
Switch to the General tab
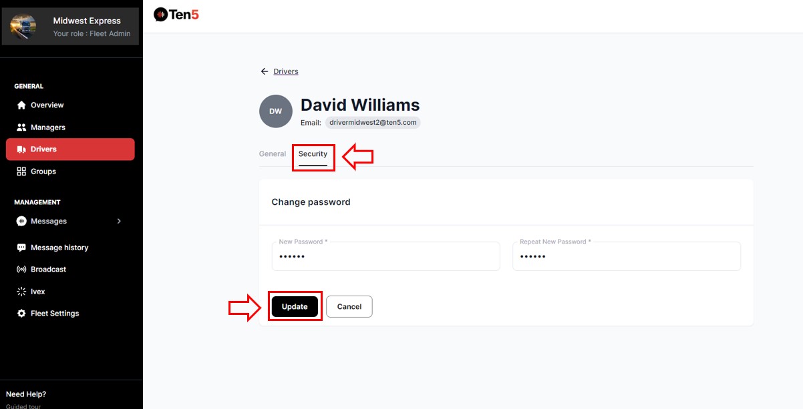tap(273, 154)
